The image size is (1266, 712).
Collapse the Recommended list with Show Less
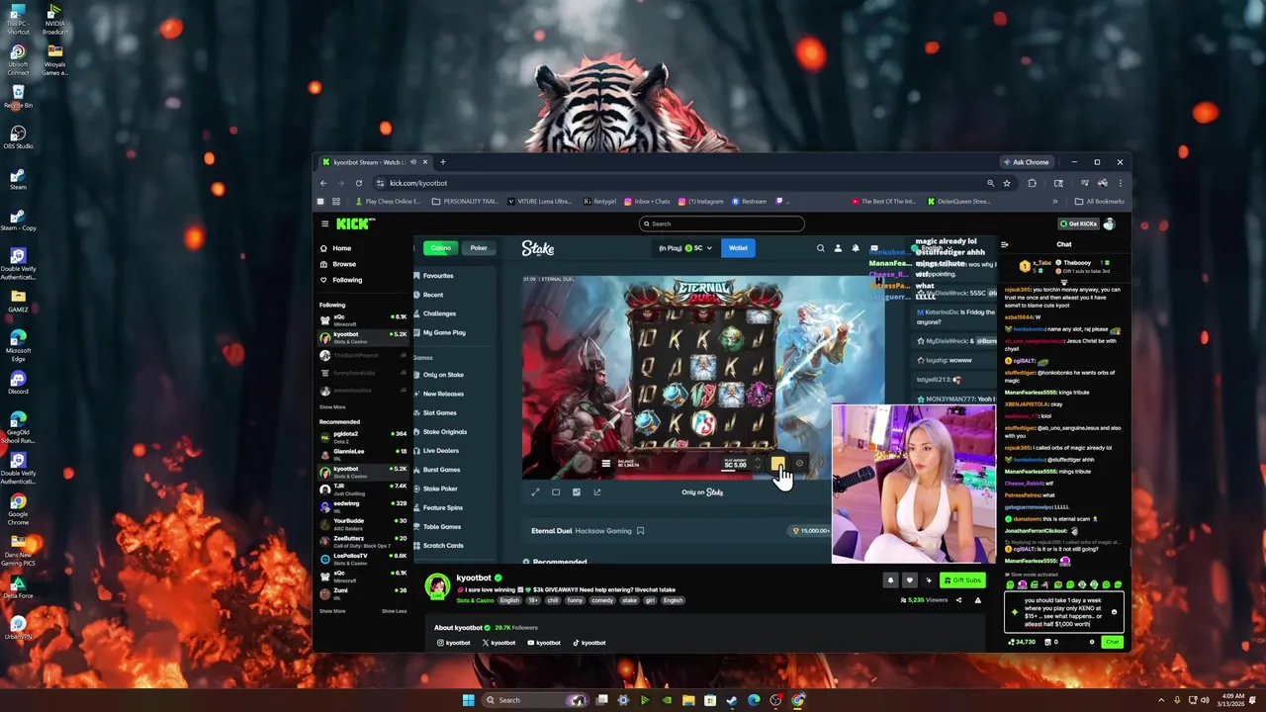tap(394, 611)
